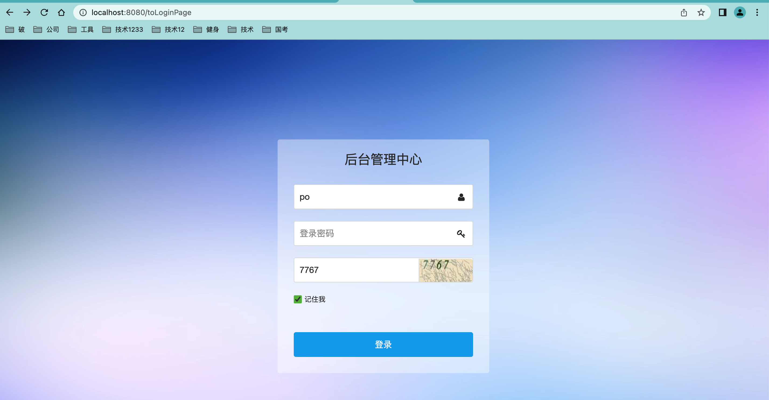The image size is (769, 400).
Task: Open the 国考 bookmark folder
Action: pos(275,29)
